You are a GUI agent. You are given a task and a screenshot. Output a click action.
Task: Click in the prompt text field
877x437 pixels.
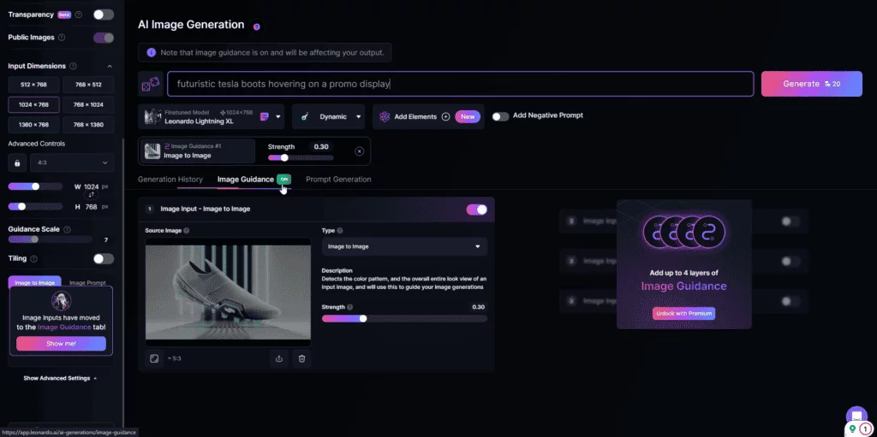point(460,84)
